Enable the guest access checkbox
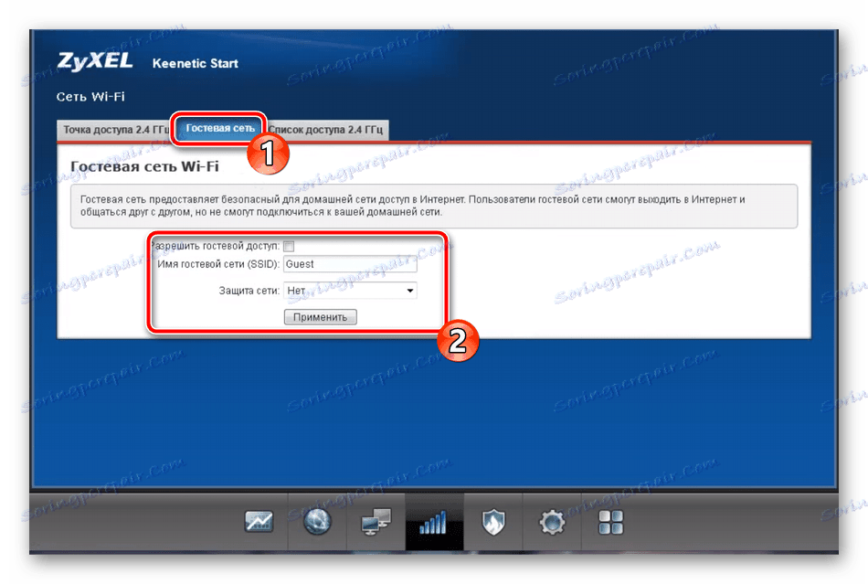Screen dimensions: 868x584 coord(289,246)
